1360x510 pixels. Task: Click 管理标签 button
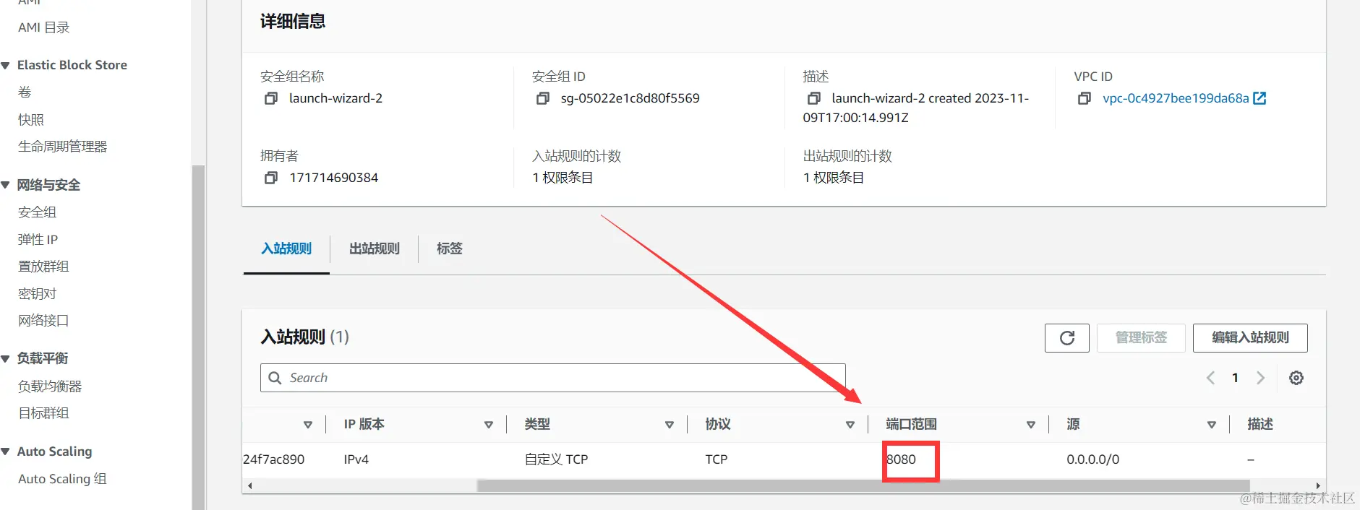click(1141, 338)
